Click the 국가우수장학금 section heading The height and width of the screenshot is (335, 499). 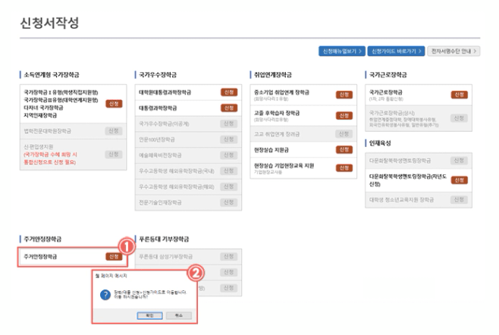pos(158,75)
